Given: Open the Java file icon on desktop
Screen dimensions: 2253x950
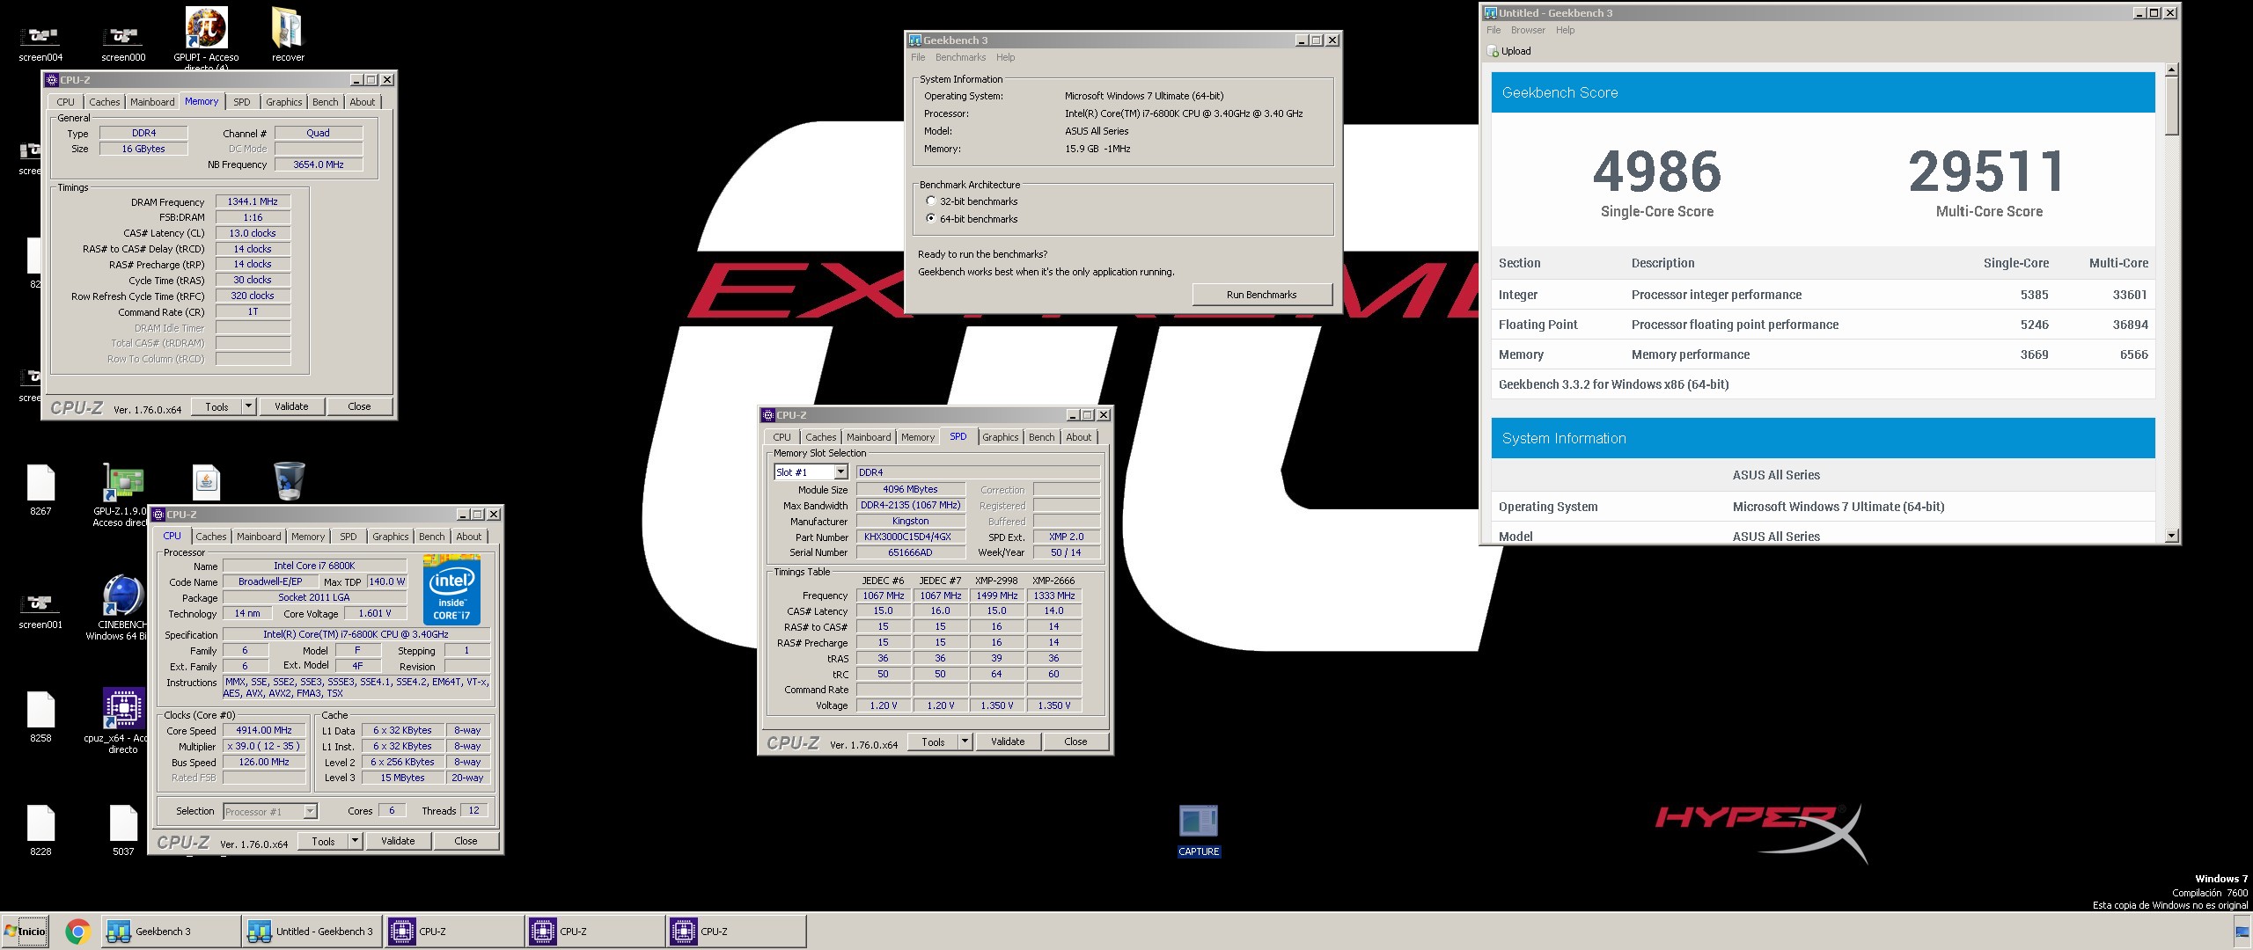Looking at the screenshot, I should pyautogui.click(x=206, y=482).
